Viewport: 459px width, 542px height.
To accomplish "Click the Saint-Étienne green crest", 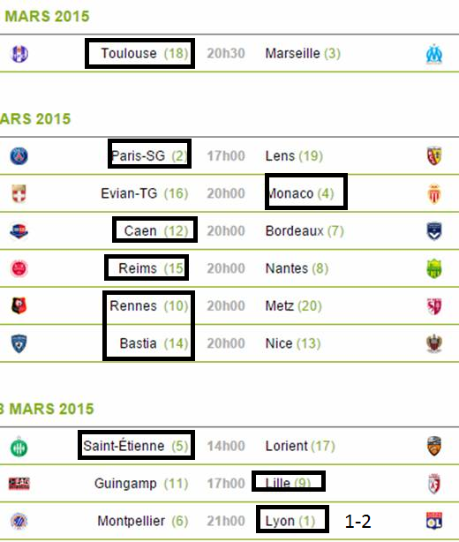I will tap(19, 447).
